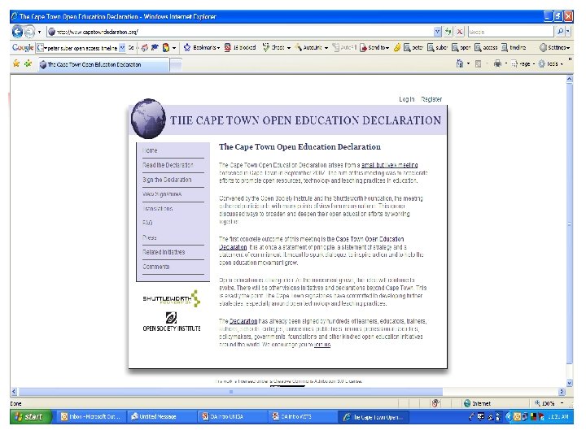Click the Open Society Institute logo
The height and width of the screenshot is (439, 586).
(x=172, y=322)
